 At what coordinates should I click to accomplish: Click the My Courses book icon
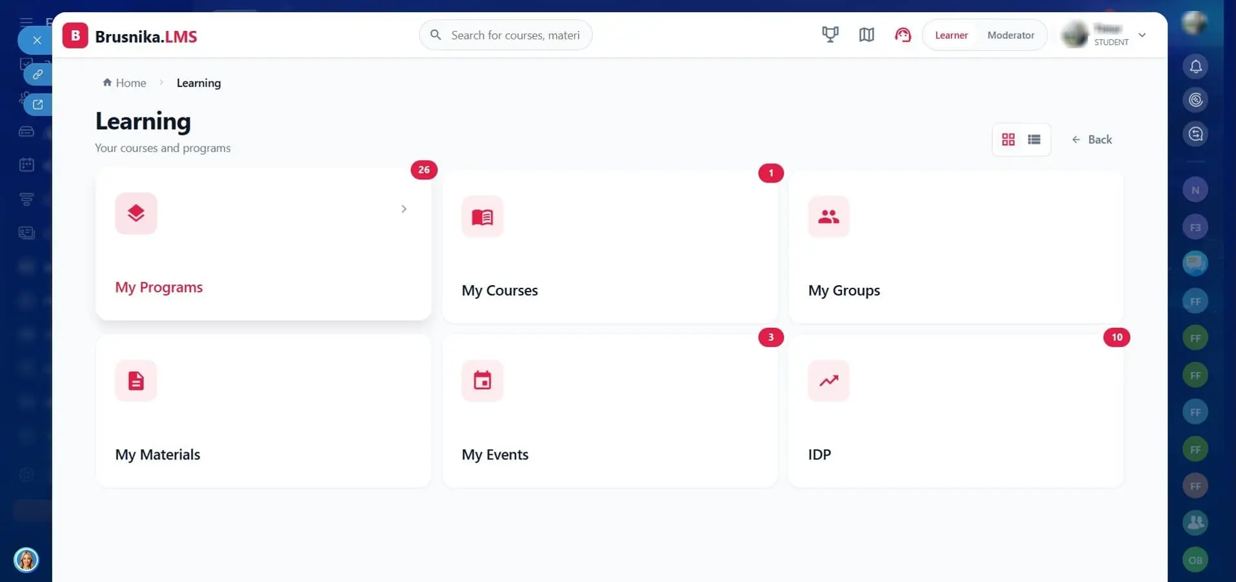point(483,216)
